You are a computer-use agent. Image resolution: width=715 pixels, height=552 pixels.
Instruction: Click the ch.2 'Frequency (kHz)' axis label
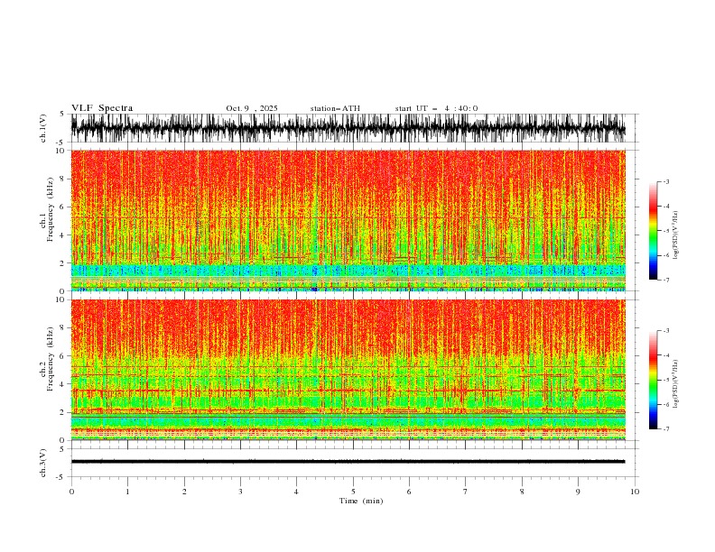48,360
